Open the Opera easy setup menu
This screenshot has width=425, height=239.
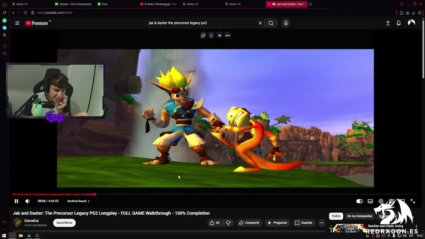[x=419, y=13]
